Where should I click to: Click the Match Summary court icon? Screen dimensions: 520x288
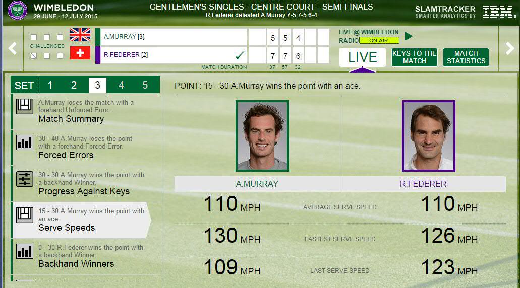[x=25, y=106]
